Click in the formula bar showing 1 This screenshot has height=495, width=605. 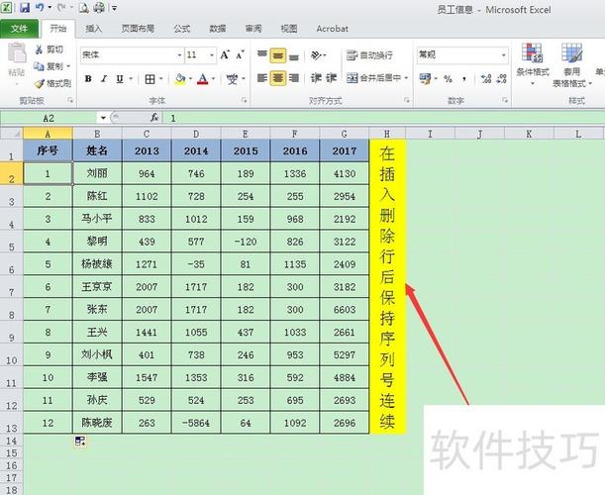(x=382, y=118)
